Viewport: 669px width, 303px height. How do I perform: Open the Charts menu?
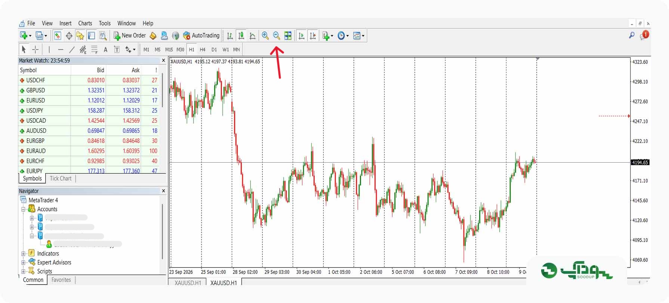pos(85,23)
